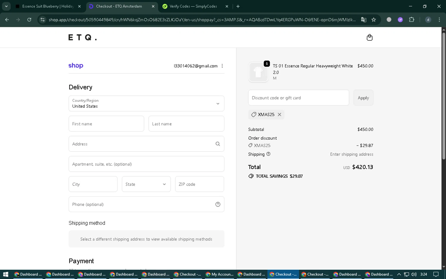
Task: Click the Address input field
Action: coord(146,144)
